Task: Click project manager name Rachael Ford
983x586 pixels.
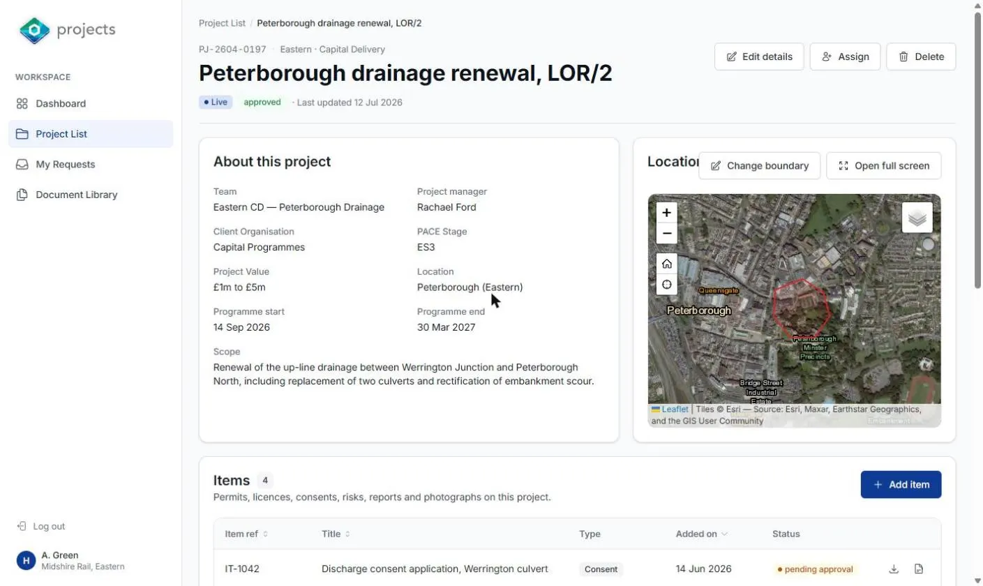Action: [447, 207]
